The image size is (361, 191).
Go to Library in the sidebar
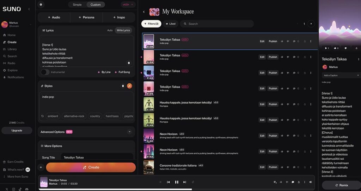coord(12,49)
